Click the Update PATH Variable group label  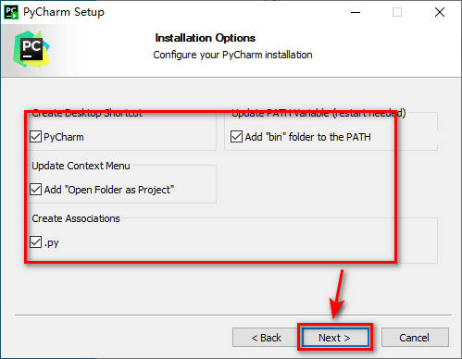click(x=318, y=113)
